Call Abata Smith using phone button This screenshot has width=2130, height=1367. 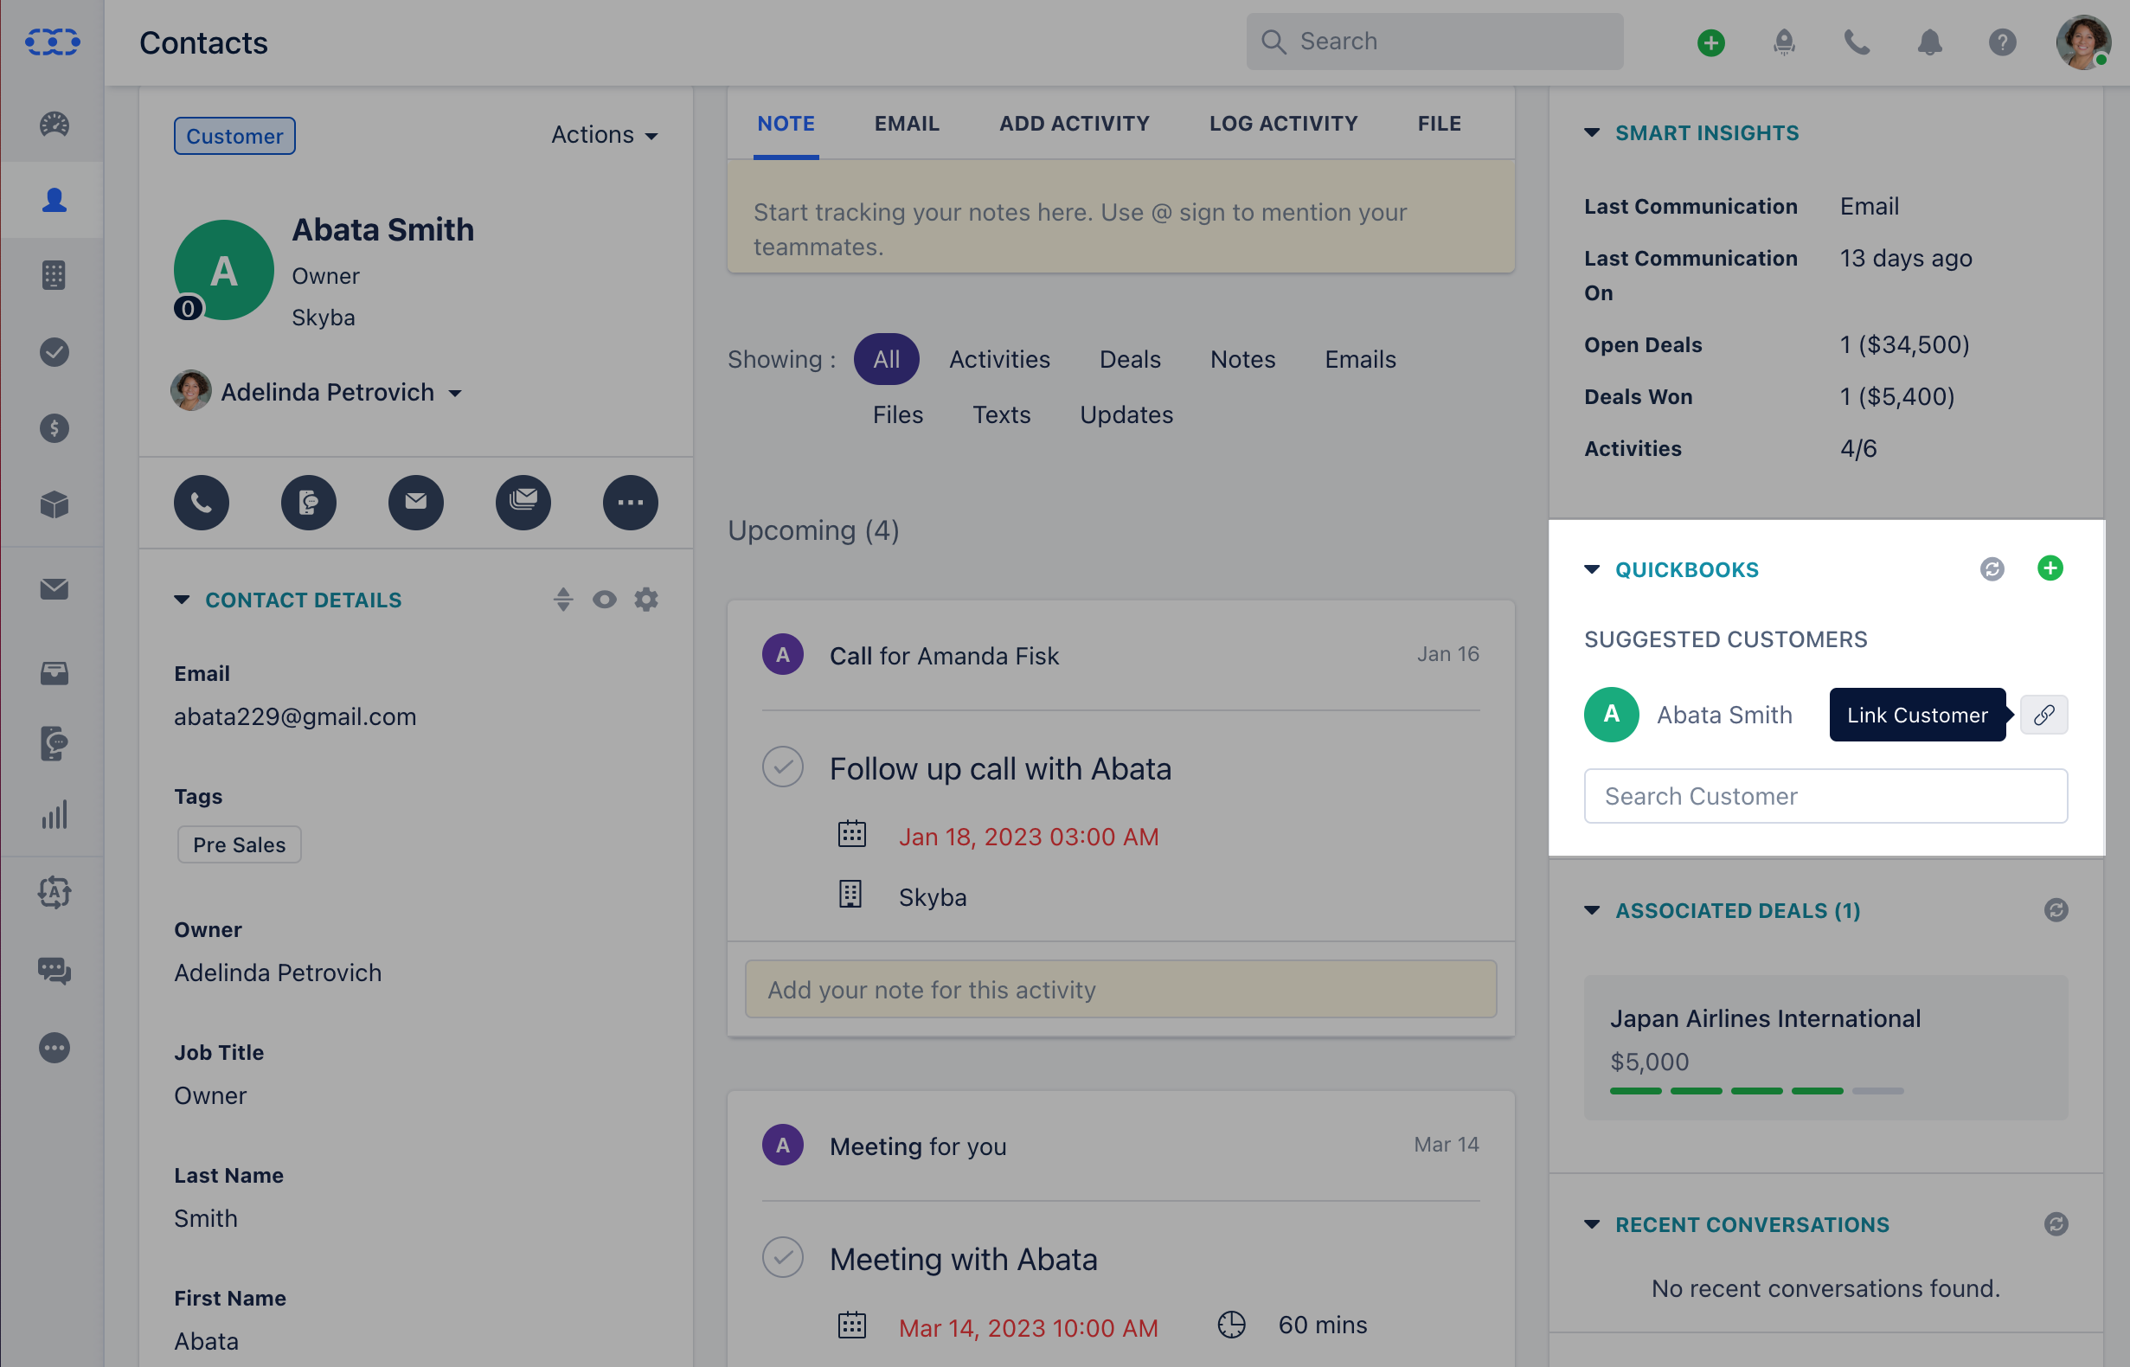202,503
